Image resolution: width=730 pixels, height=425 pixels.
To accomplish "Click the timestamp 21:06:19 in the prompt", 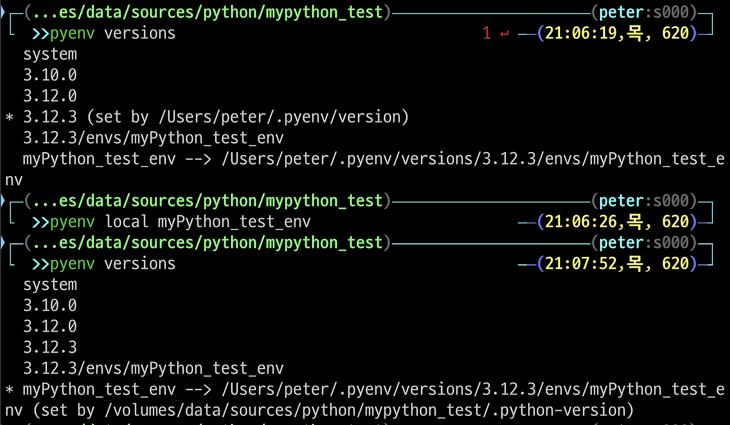I will [581, 34].
